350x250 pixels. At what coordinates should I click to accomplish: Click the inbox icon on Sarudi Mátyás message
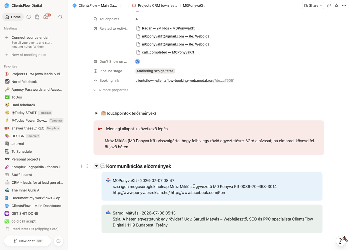(108, 212)
